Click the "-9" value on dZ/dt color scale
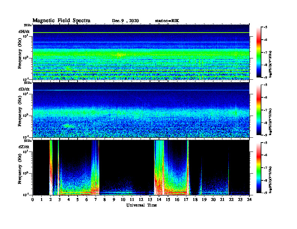 [x=265, y=193]
